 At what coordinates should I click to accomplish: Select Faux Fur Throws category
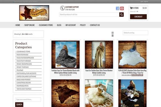(24, 61)
